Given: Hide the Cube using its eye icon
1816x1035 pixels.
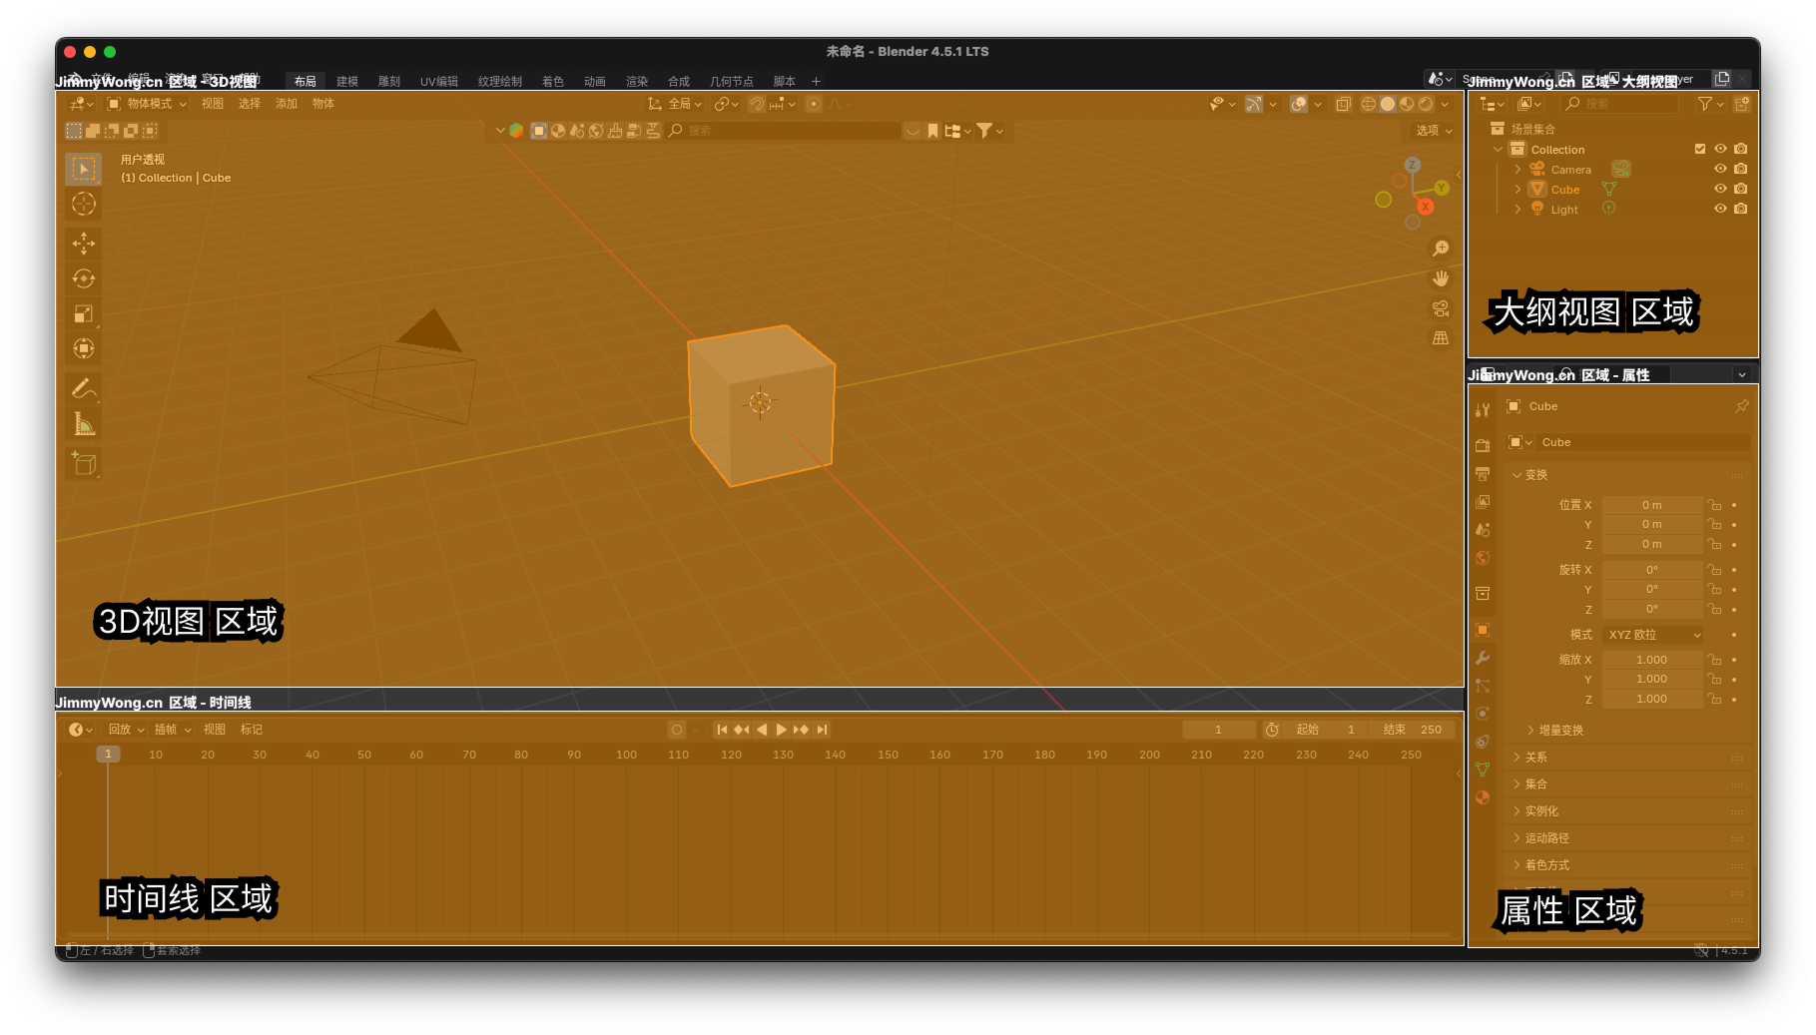Looking at the screenshot, I should (x=1720, y=189).
